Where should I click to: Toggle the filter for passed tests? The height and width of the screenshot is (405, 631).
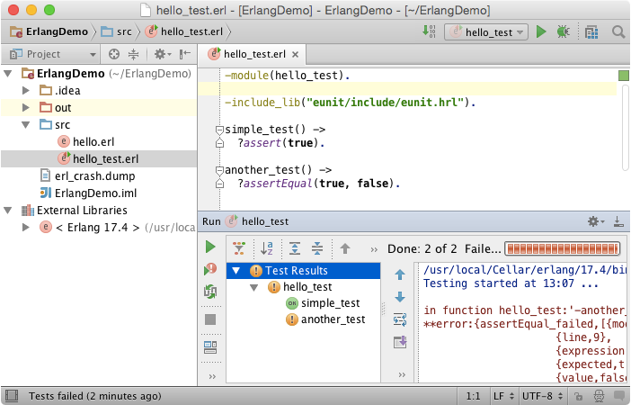pos(239,248)
